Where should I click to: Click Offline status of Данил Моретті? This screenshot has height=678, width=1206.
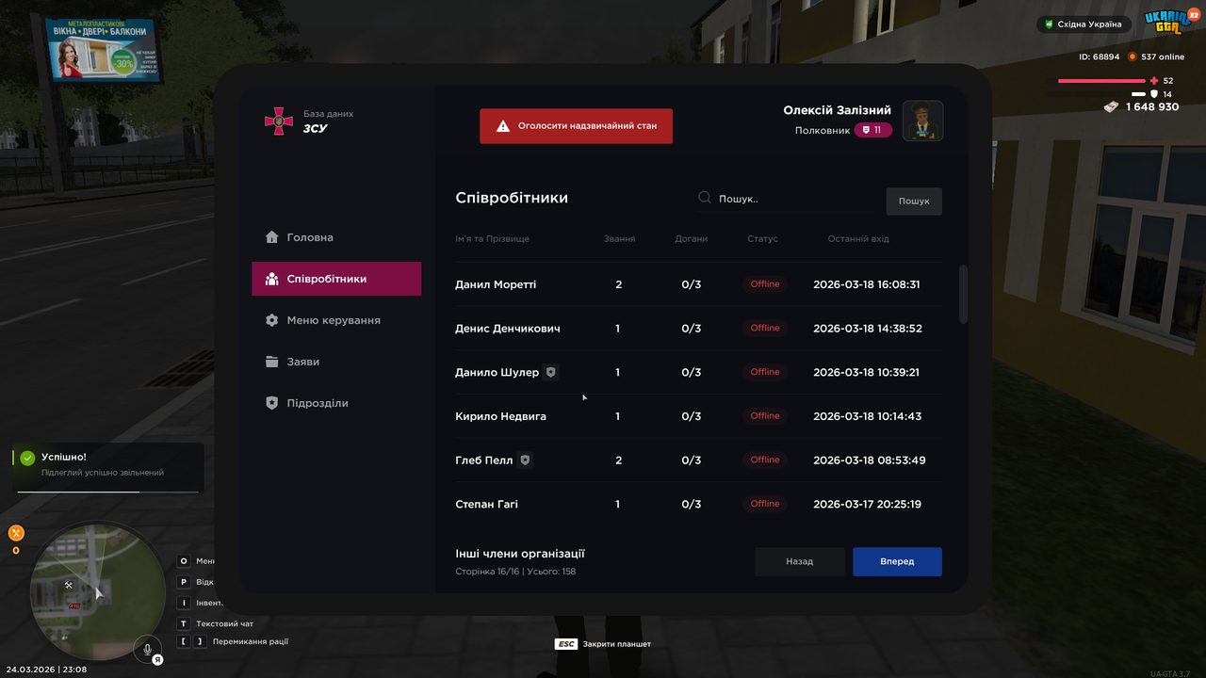[765, 284]
